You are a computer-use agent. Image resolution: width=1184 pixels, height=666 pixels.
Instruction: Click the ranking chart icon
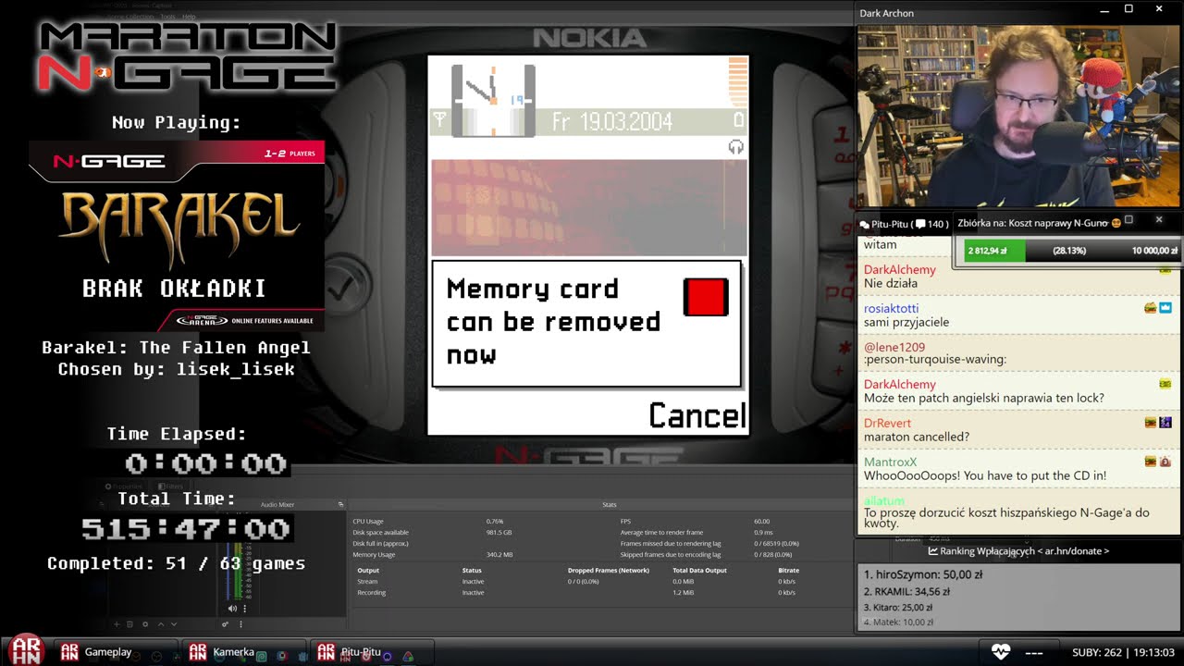tap(933, 551)
